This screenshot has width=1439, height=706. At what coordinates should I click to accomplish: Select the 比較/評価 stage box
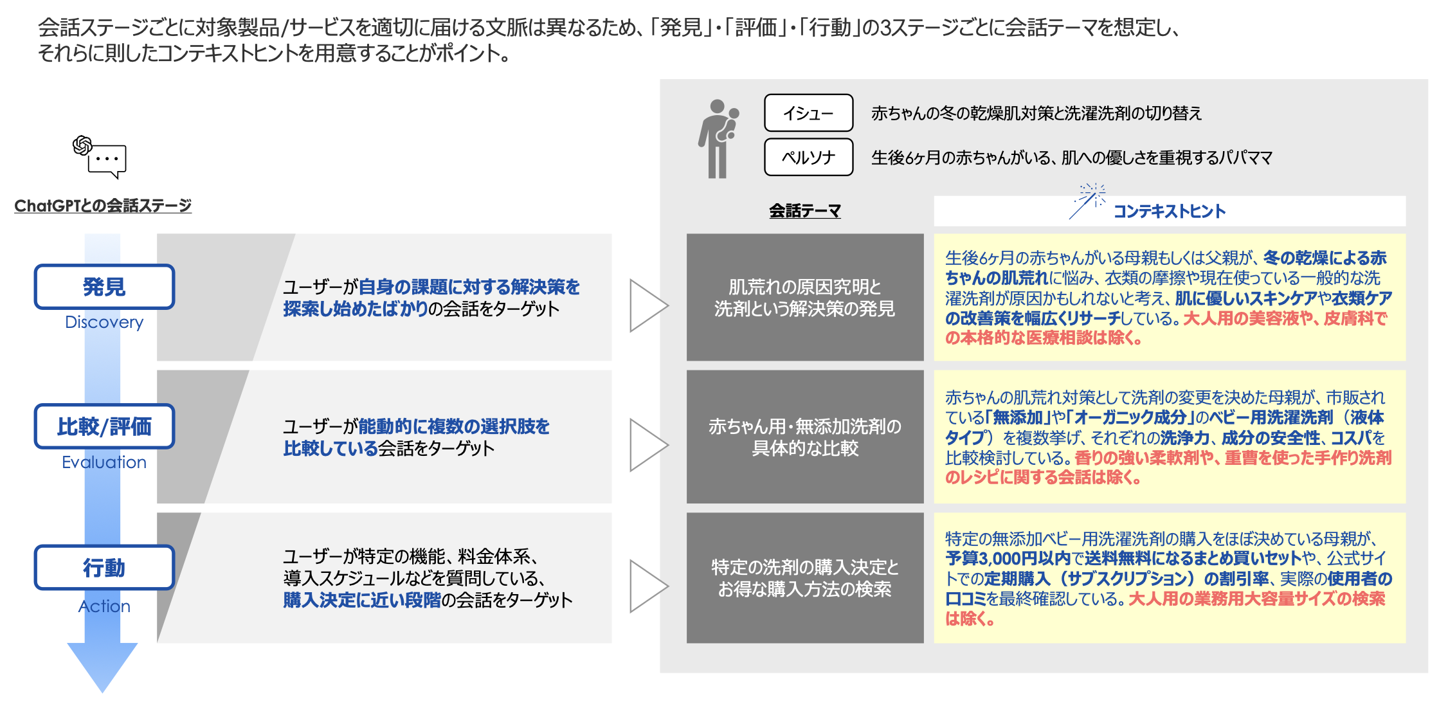(104, 426)
